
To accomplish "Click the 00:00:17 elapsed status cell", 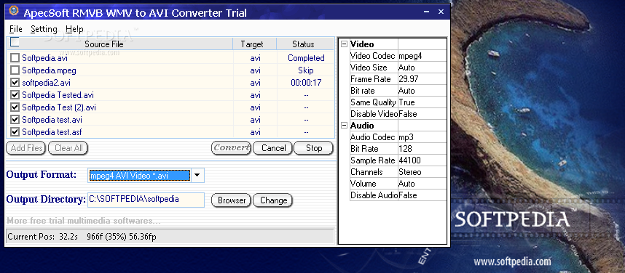I will (306, 83).
